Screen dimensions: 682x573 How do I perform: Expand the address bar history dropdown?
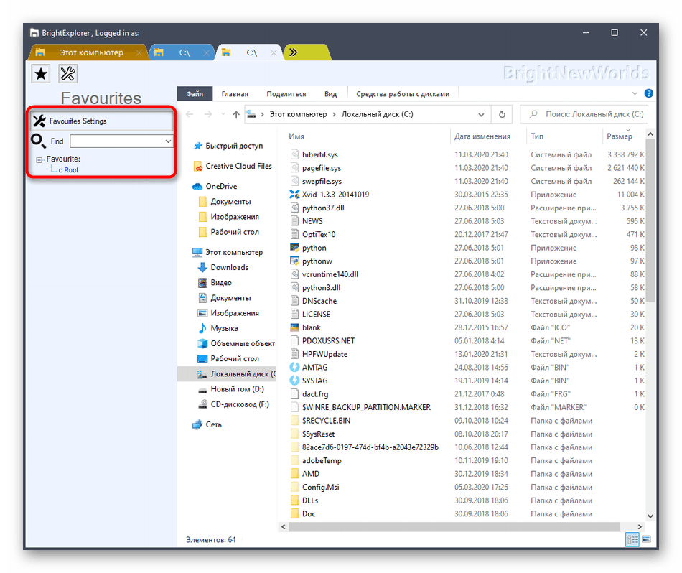coord(482,115)
